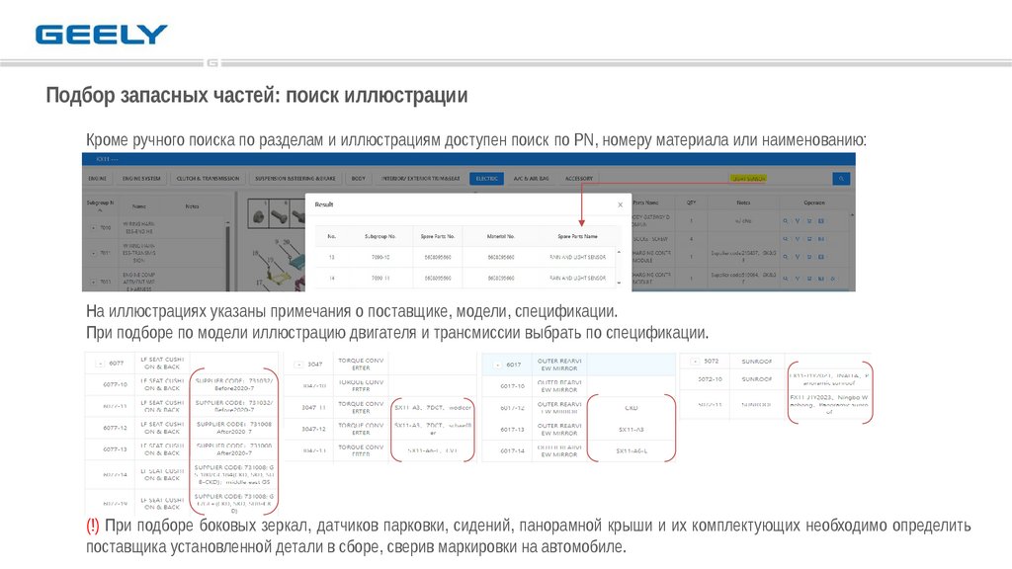The height and width of the screenshot is (569, 1012).
Task: Select row 6077-12 SUPPLIER CODE 731008
Action: (182, 428)
